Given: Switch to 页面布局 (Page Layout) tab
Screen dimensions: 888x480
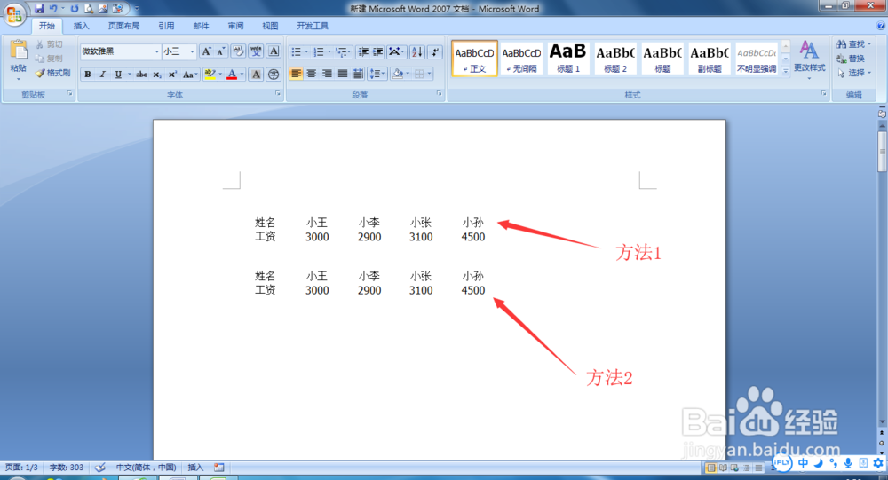Looking at the screenshot, I should coord(123,26).
